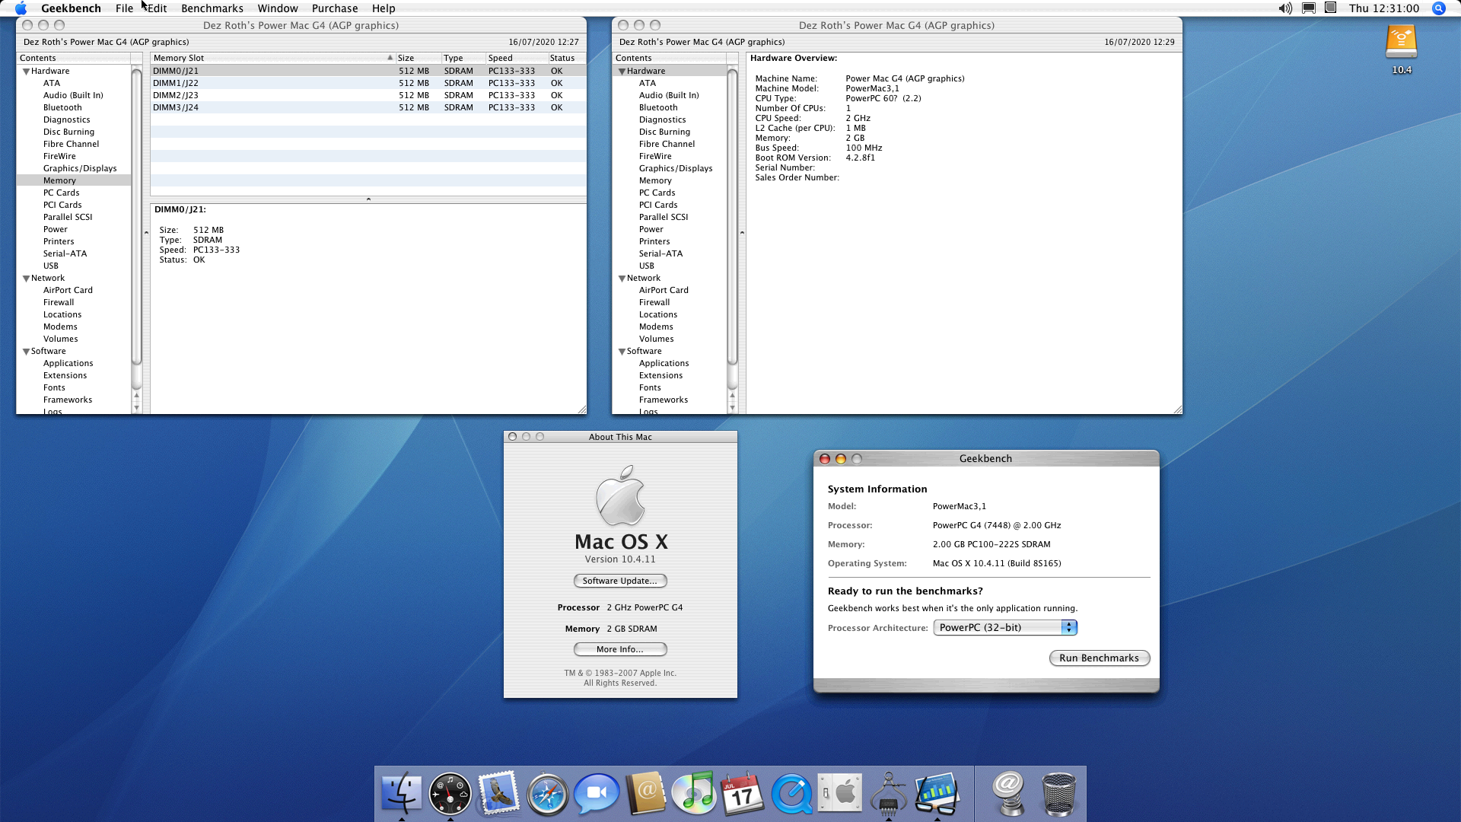1461x822 pixels.
Task: Open the Processor Architecture dropdown
Action: click(1005, 627)
